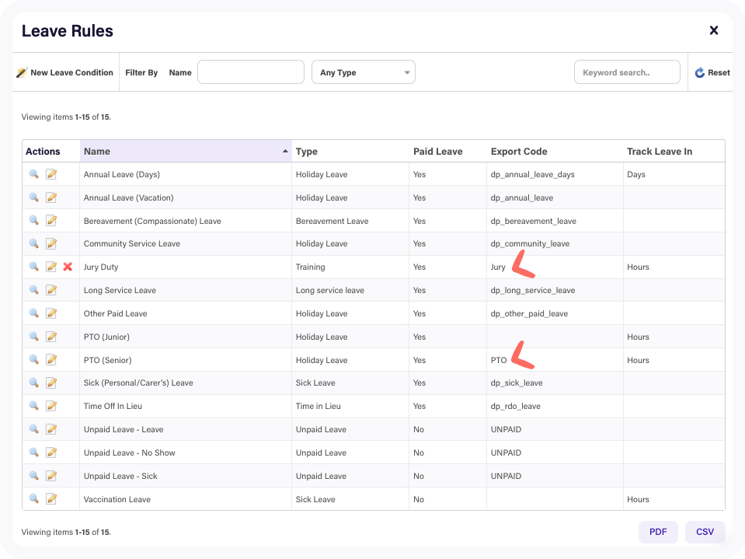Viewport: 745px width, 559px height.
Task: Edit Long Service Leave rule
Action: pyautogui.click(x=51, y=290)
